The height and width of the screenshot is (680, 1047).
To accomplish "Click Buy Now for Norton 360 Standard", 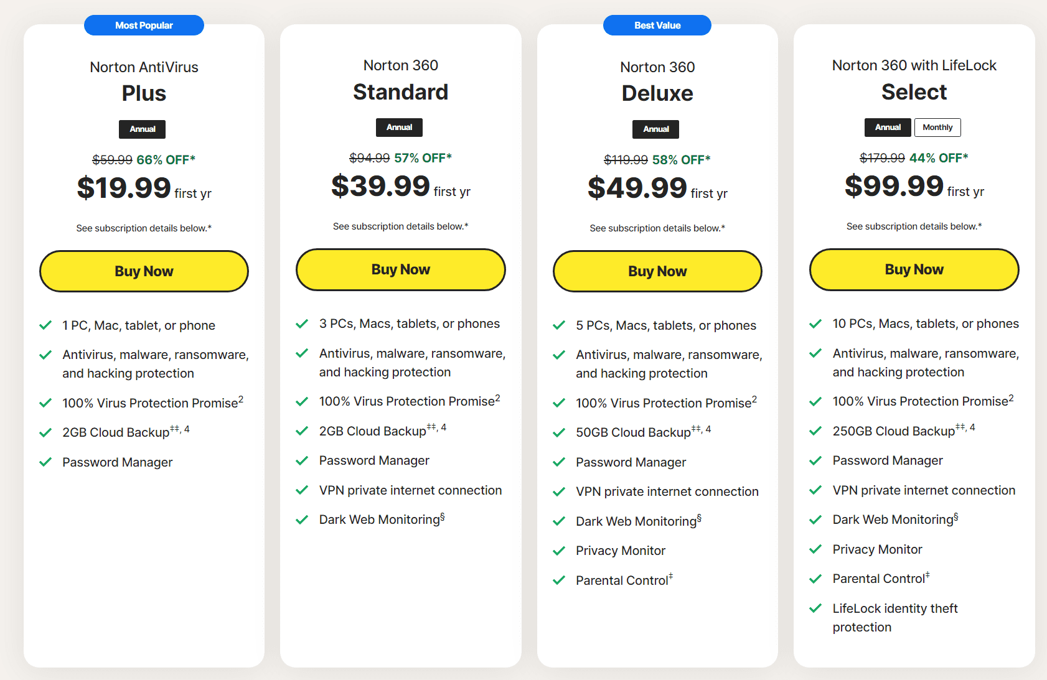I will (401, 269).
